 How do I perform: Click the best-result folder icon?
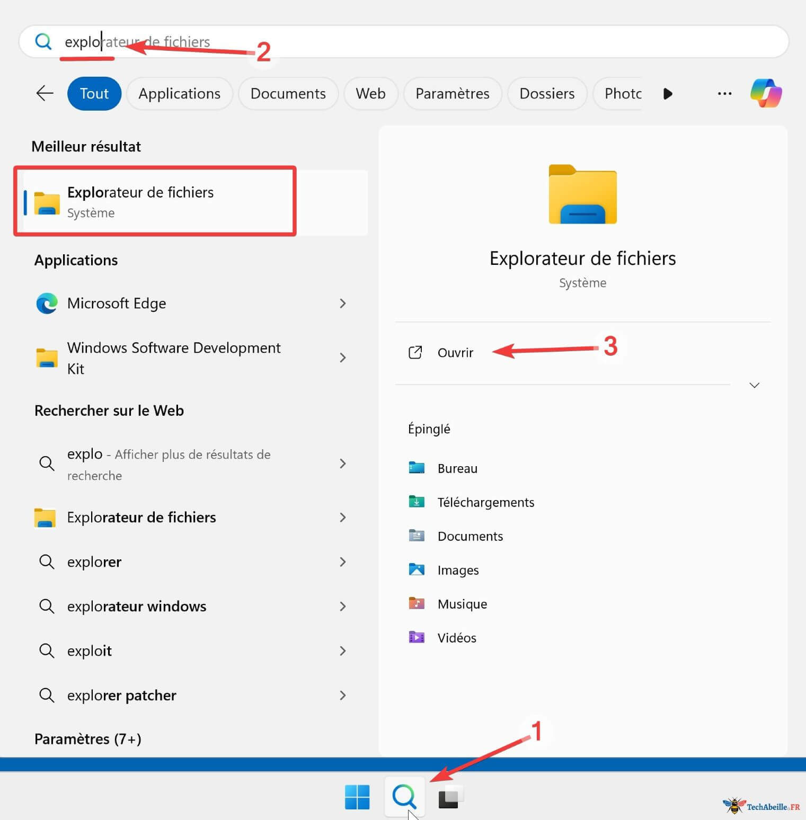click(x=47, y=203)
